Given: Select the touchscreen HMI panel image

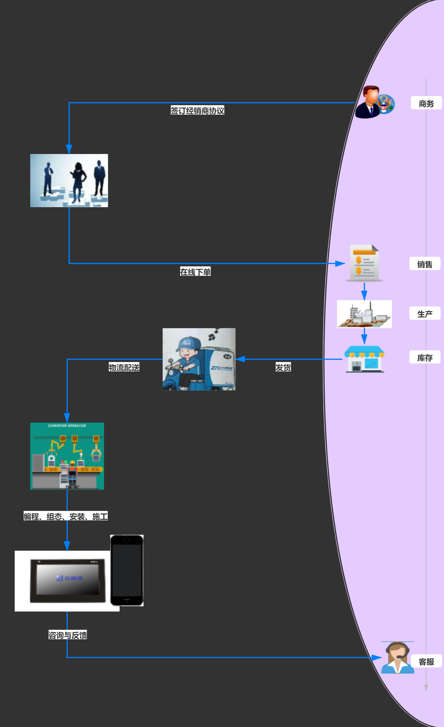Looking at the screenshot, I should coord(67,581).
